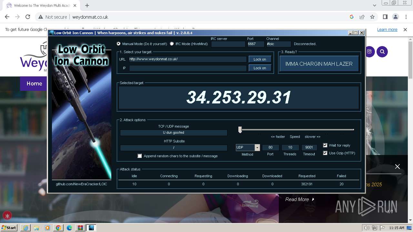Click the Learn more link
Image resolution: width=413 pixels, height=232 pixels.
pos(387,29)
